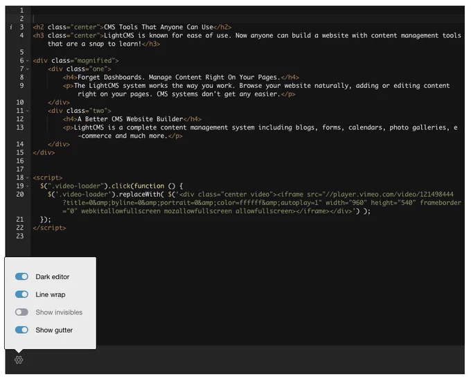
Task: Collapse the fold arrow on line 7
Action: coord(27,69)
